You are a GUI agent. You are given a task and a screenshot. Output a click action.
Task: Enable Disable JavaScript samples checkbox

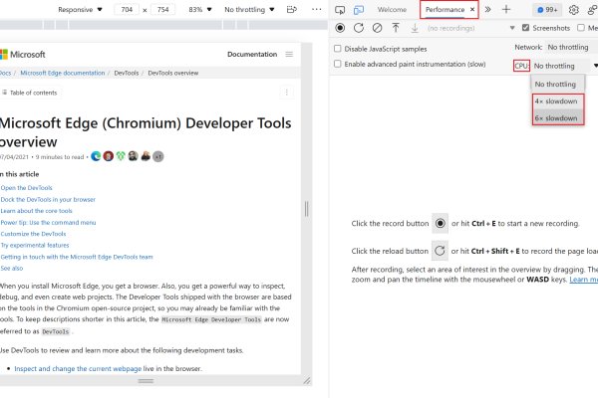(338, 48)
